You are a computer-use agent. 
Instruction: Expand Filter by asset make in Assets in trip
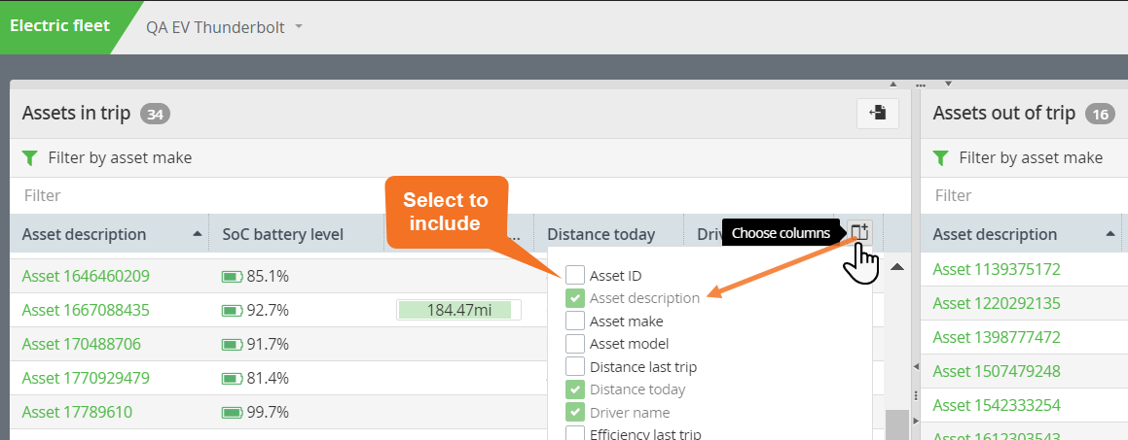coord(120,157)
